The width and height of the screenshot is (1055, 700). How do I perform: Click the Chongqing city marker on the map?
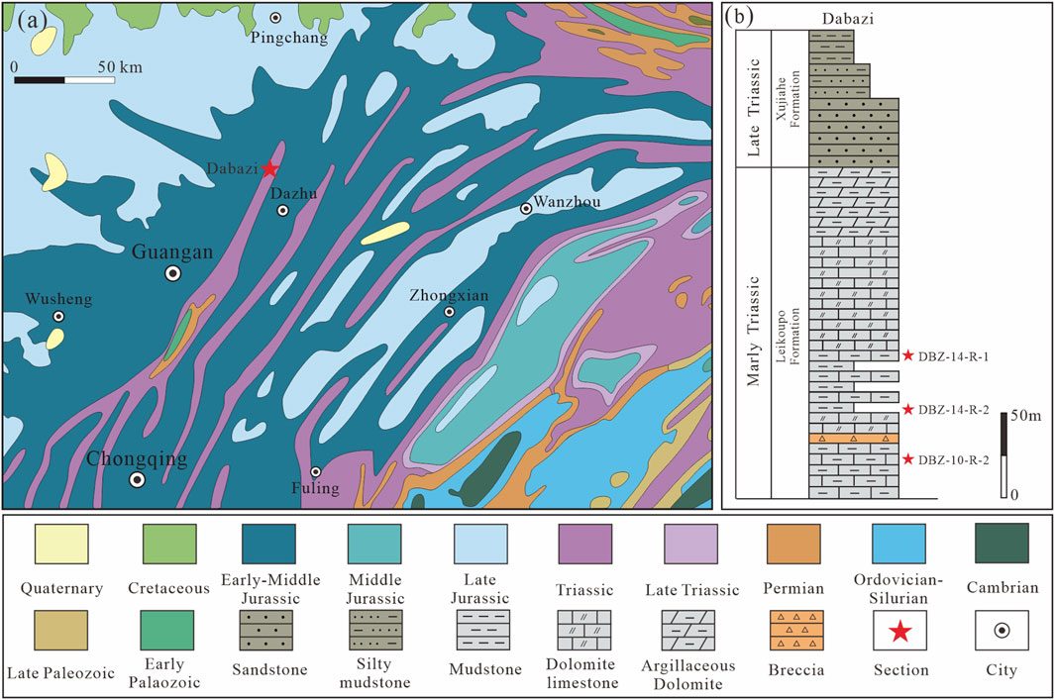137,479
